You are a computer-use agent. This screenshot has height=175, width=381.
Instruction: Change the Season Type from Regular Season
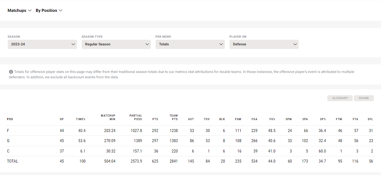tap(116, 44)
